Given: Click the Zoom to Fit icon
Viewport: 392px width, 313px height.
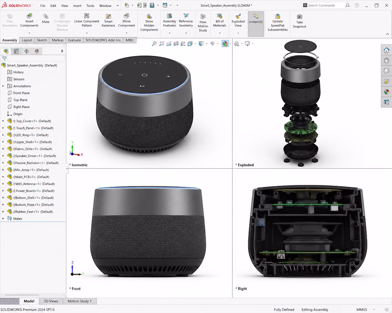Looking at the screenshot, I should [x=154, y=44].
